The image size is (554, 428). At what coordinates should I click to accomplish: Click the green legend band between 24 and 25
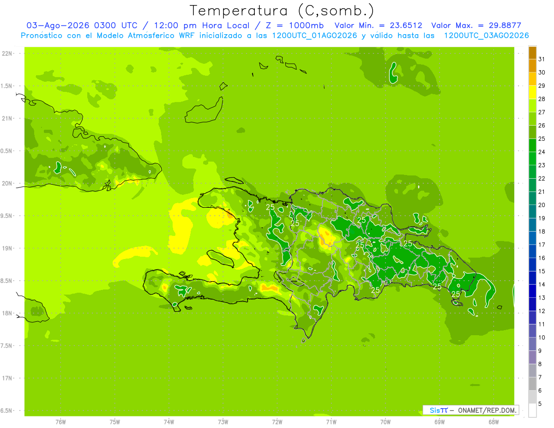coord(532,145)
